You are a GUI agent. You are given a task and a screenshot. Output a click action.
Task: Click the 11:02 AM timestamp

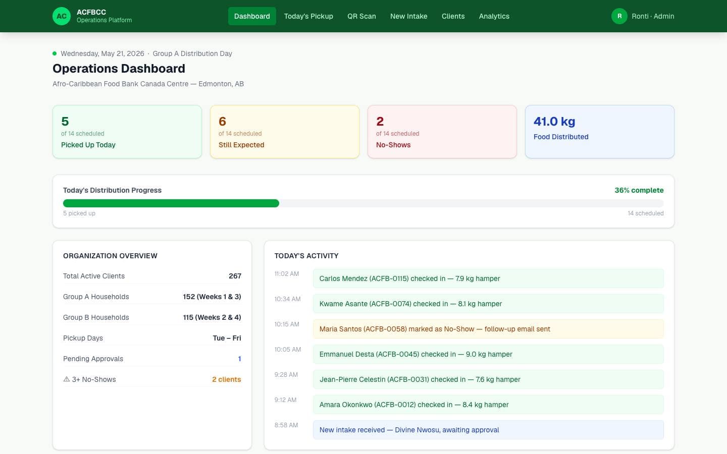coord(287,274)
